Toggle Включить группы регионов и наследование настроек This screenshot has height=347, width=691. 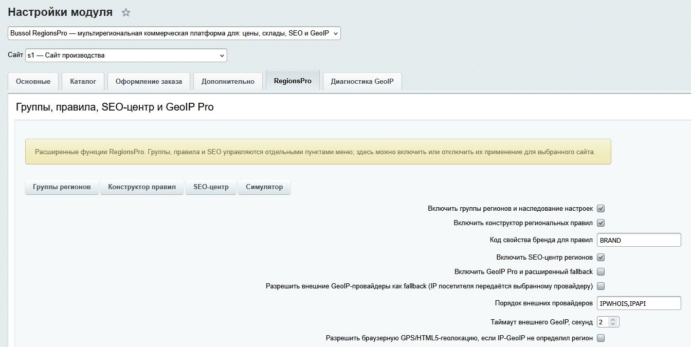601,209
